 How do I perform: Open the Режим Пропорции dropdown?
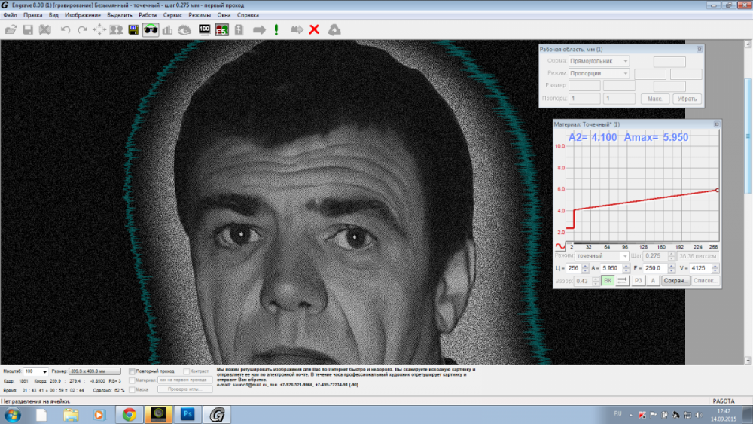(x=625, y=74)
